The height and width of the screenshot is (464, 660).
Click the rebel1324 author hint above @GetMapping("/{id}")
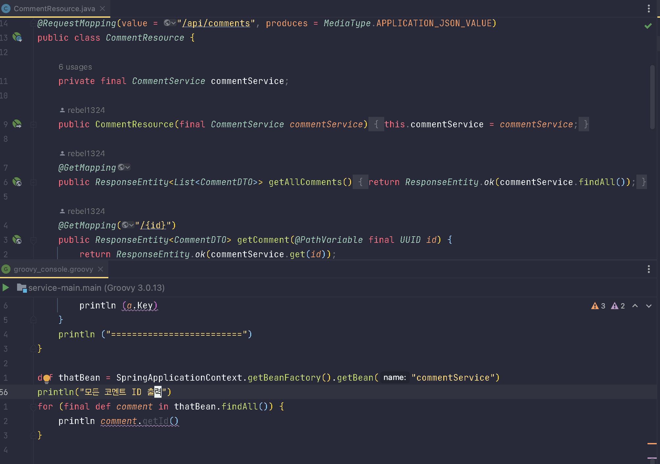(x=82, y=211)
